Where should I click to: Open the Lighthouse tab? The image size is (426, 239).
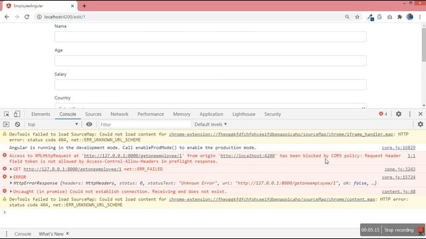[x=244, y=114]
